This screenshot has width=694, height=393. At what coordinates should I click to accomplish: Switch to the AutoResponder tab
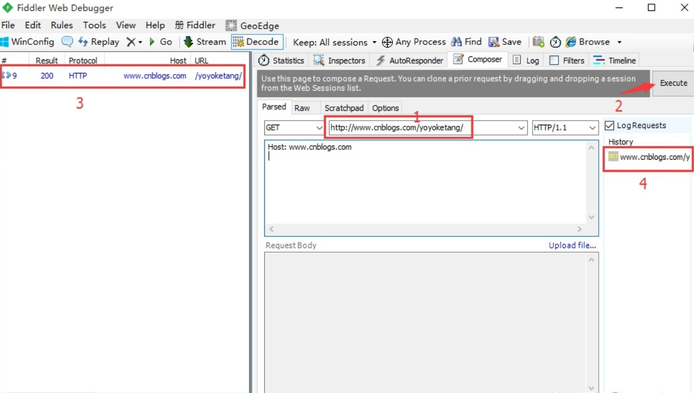click(410, 60)
